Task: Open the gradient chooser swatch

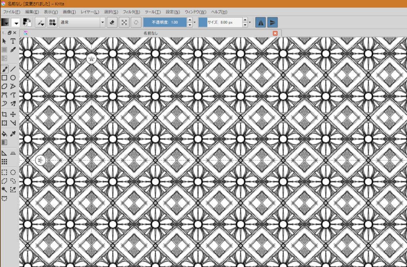Action: tap(5, 22)
